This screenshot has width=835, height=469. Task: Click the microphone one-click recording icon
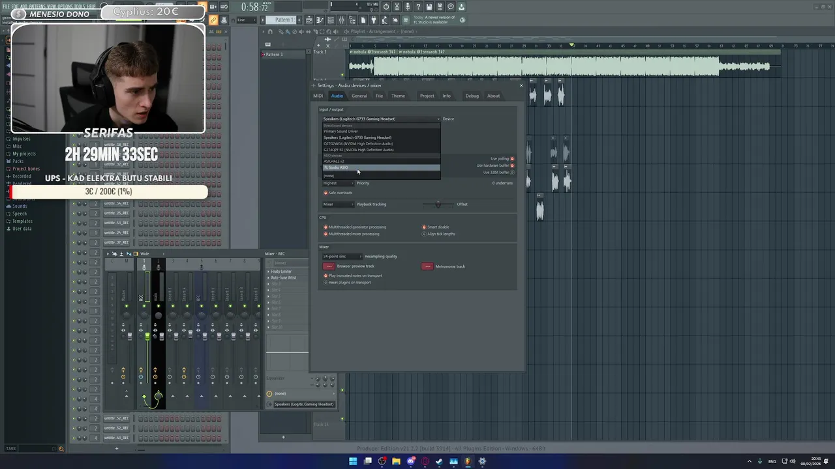point(408,7)
